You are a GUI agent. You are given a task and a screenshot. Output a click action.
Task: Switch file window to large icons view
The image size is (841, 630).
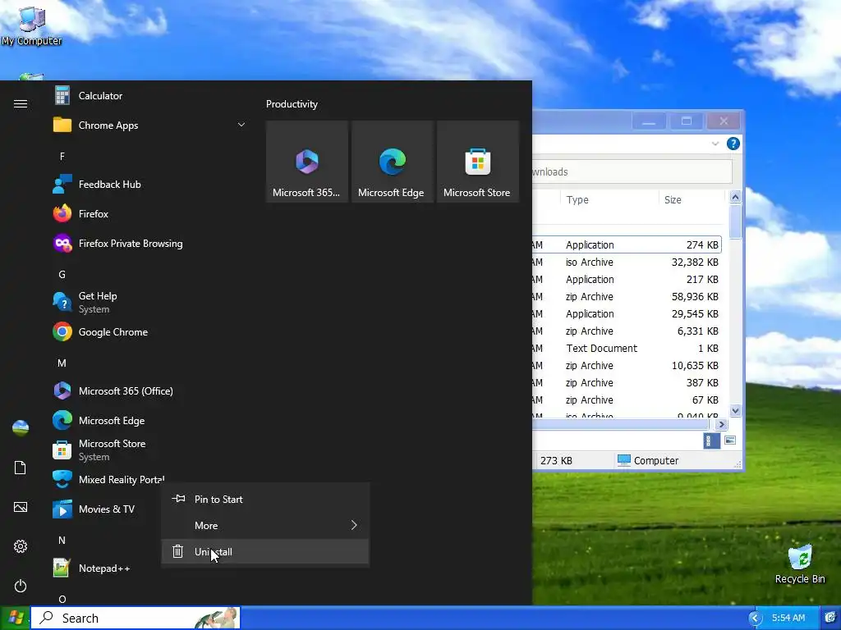[x=730, y=441]
